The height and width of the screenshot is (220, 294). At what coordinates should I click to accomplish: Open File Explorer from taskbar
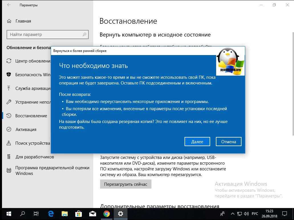(x=65, y=214)
